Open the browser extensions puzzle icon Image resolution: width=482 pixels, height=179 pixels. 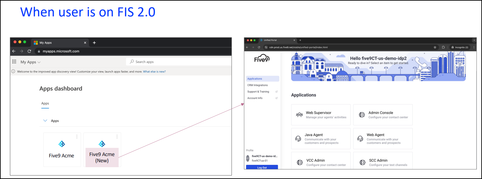[443, 47]
